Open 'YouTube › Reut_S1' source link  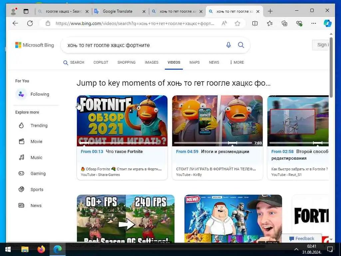coord(286,175)
